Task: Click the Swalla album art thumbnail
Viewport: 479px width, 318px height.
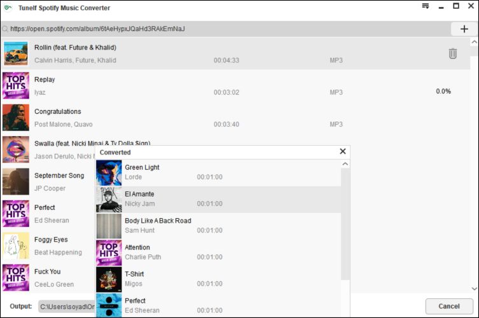Action: [16, 149]
